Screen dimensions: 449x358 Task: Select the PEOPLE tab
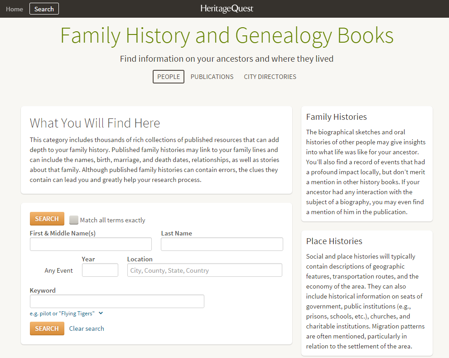click(x=168, y=77)
